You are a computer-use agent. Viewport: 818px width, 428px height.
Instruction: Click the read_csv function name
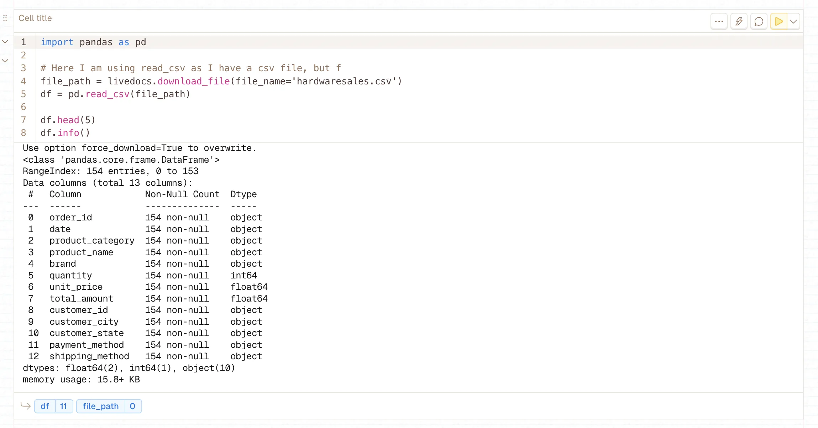(x=108, y=94)
